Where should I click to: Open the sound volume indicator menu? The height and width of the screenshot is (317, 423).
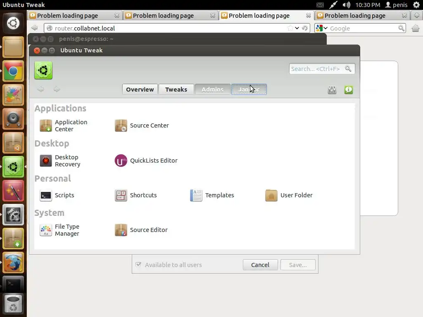[347, 5]
